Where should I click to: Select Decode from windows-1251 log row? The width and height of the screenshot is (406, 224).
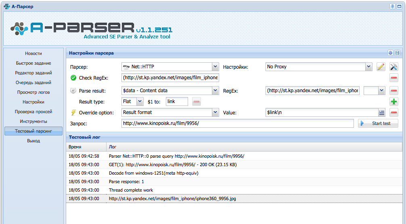click(234, 173)
